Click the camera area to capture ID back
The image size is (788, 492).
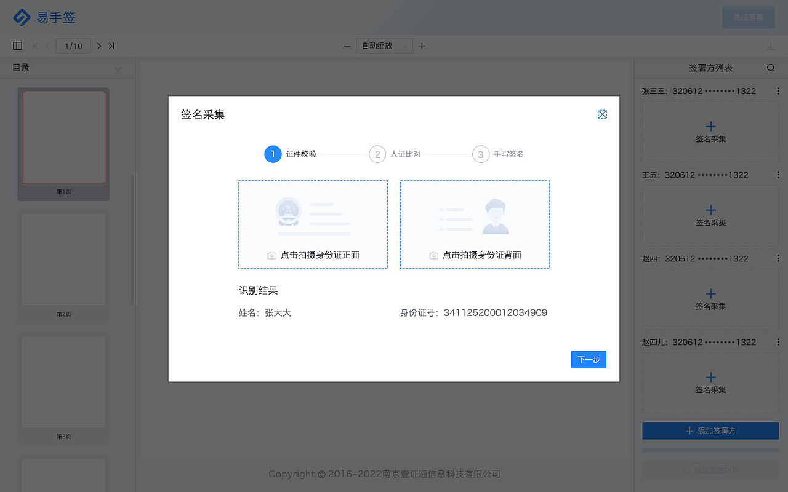coord(475,224)
